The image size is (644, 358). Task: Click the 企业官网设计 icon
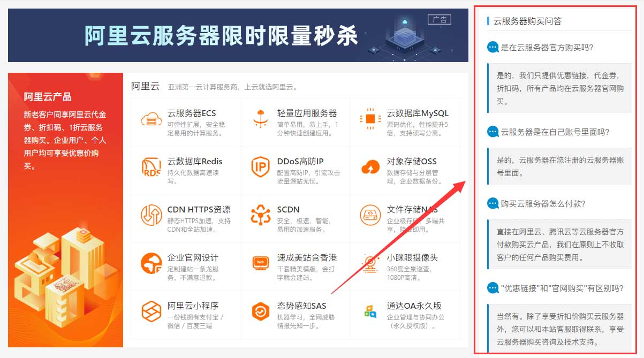click(x=151, y=263)
